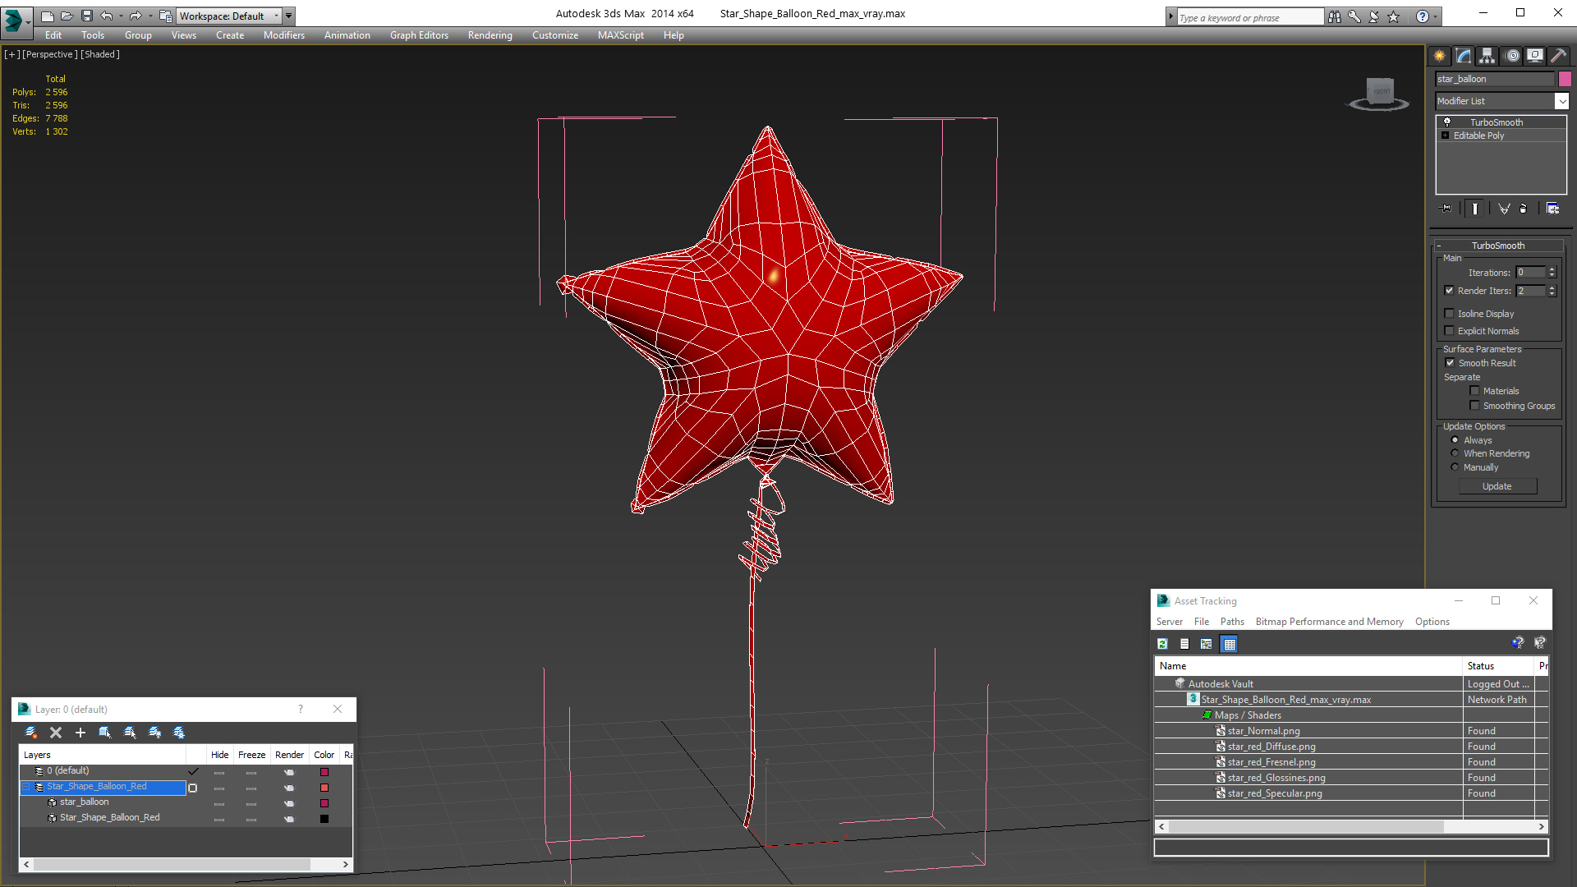The image size is (1577, 887).
Task: Enable Isoline Display checkbox
Action: [x=1449, y=313]
